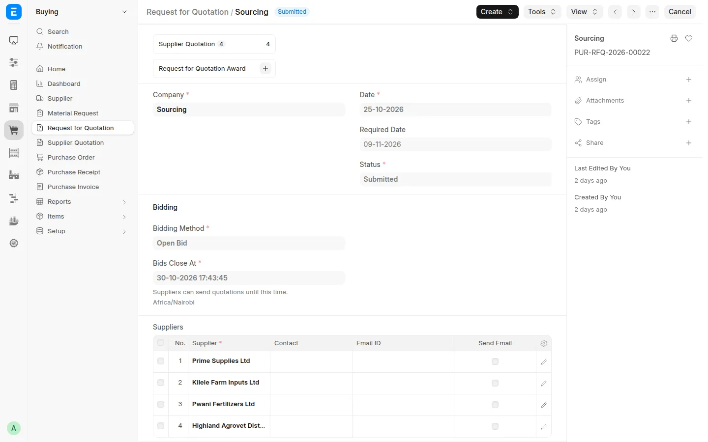Viewport: 708px width, 442px height.
Task: Open the sliders settings icon in left rail
Action: [14, 62]
